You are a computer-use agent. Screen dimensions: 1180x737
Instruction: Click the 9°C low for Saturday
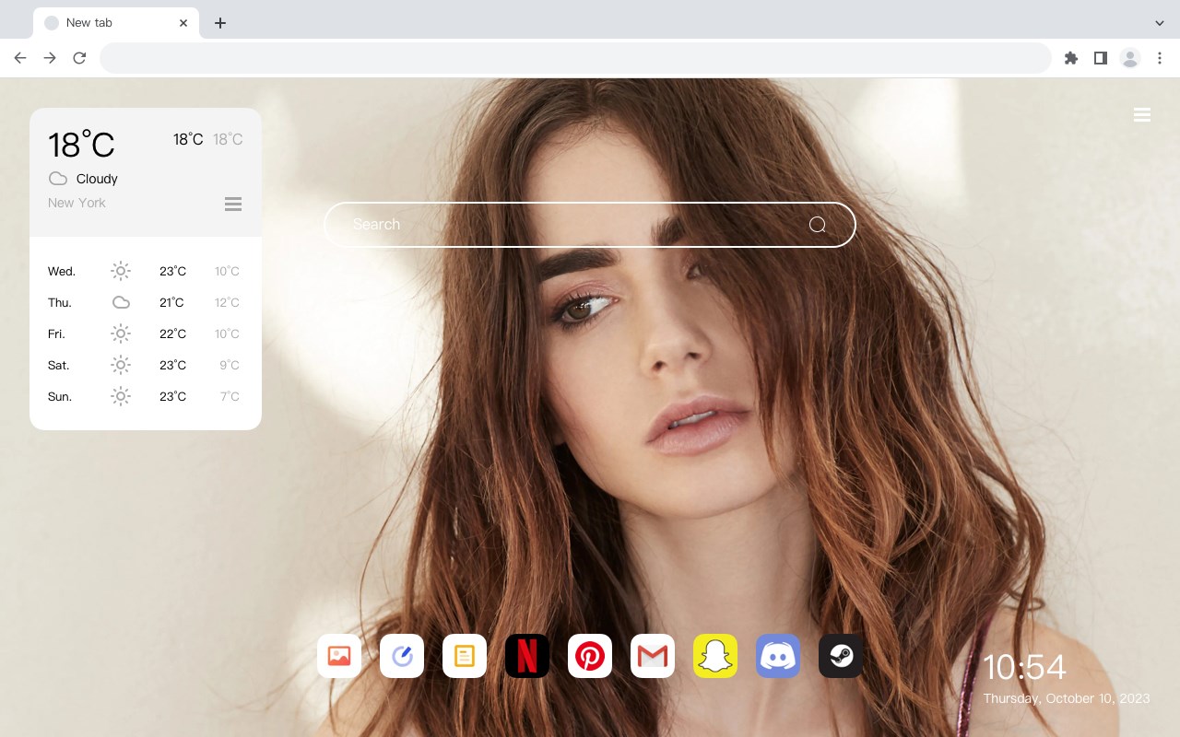pyautogui.click(x=230, y=365)
